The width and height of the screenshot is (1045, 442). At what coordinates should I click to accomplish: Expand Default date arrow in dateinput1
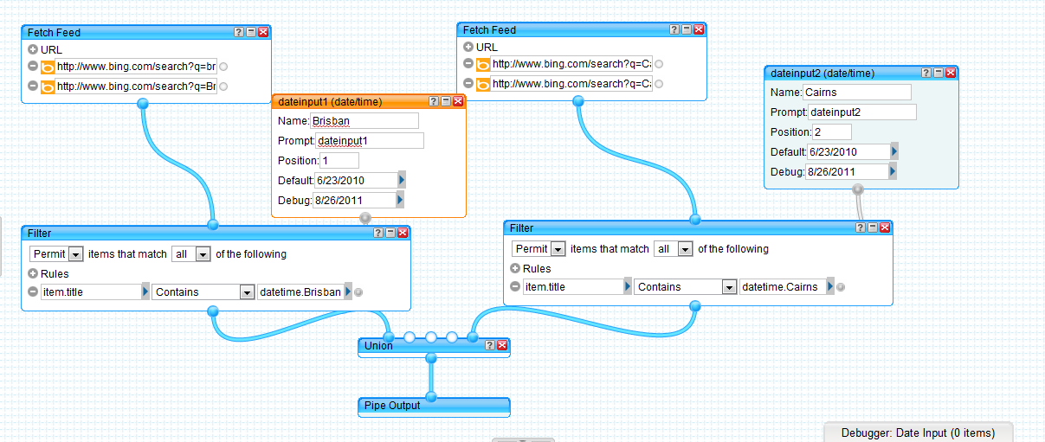(402, 180)
